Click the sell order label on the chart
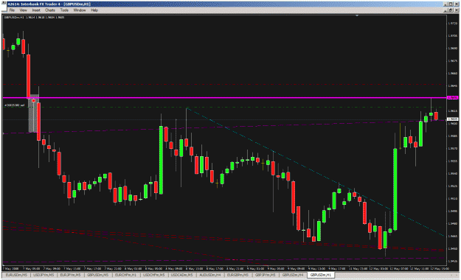The image size is (461, 280). point(15,105)
